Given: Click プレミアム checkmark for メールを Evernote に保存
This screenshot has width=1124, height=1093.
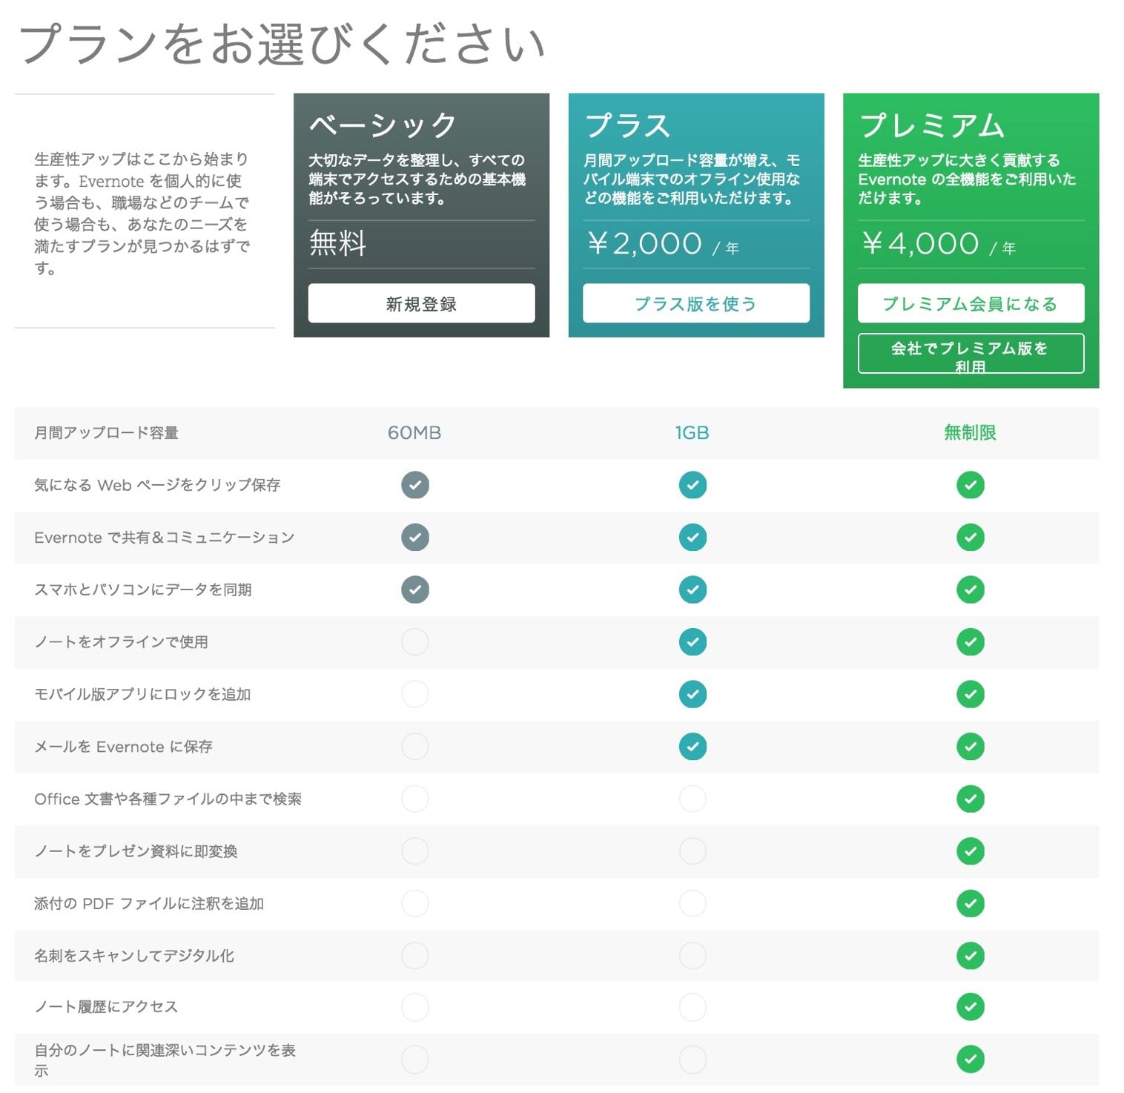Looking at the screenshot, I should (x=971, y=747).
